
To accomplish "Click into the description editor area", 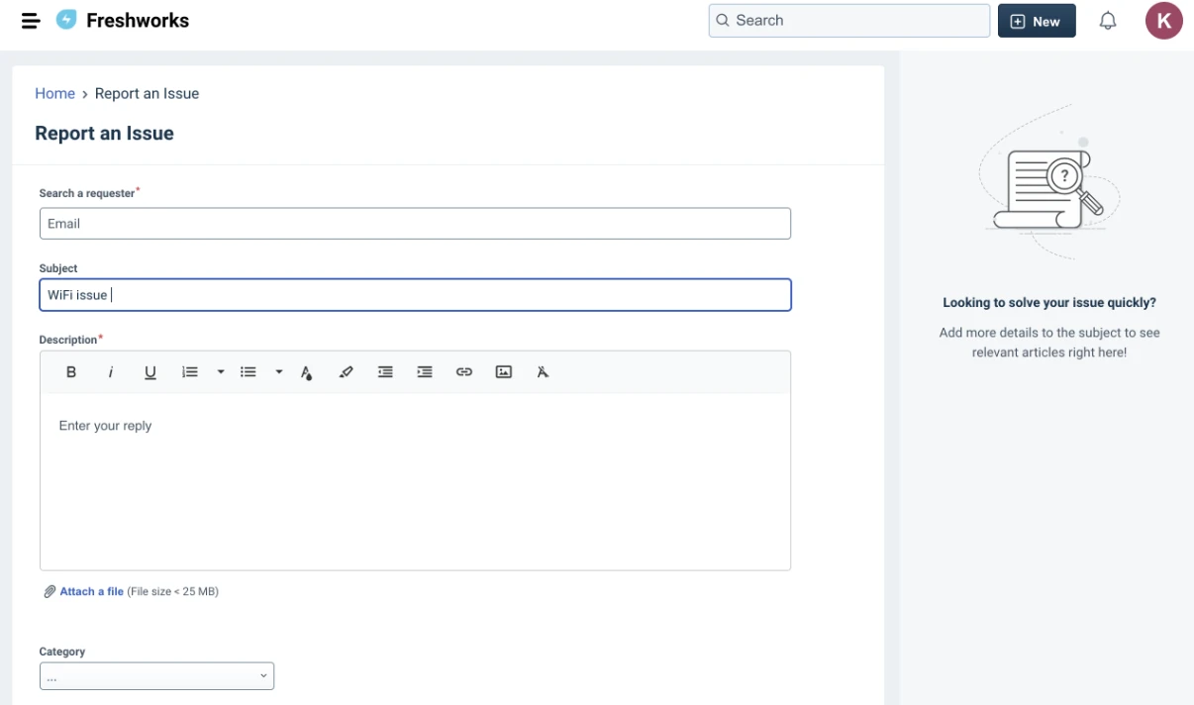I will coord(415,481).
